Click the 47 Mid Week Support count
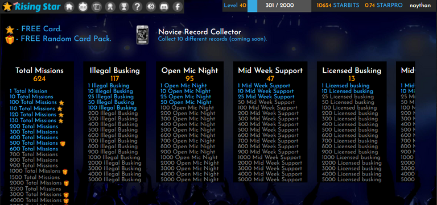437x205 pixels. pos(270,79)
